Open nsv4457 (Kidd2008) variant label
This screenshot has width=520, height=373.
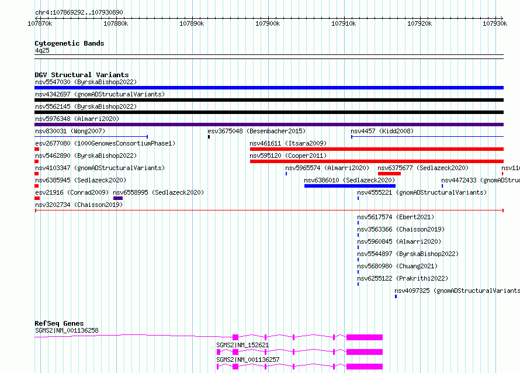click(x=382, y=131)
